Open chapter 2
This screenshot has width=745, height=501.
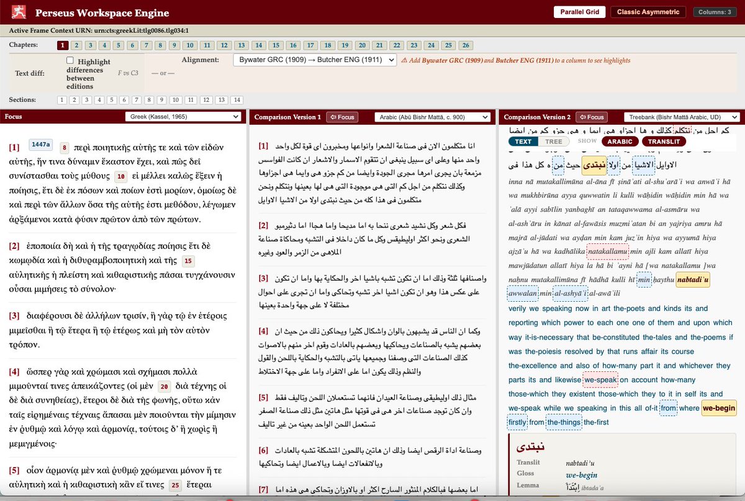[76, 45]
